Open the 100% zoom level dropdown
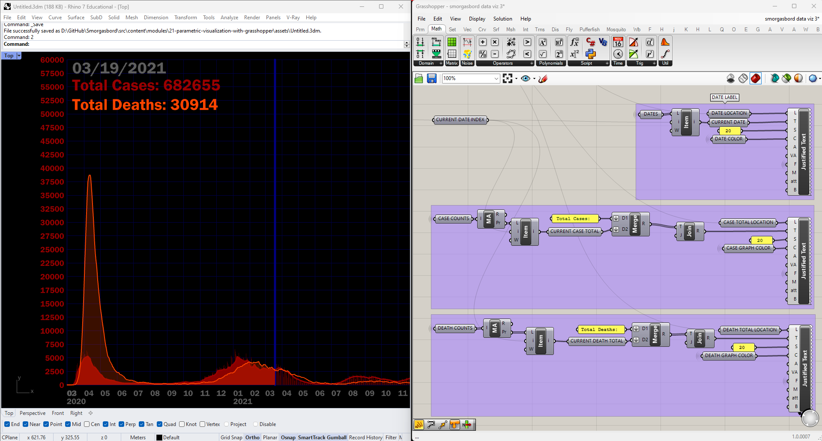Image resolution: width=822 pixels, height=441 pixels. pos(496,78)
